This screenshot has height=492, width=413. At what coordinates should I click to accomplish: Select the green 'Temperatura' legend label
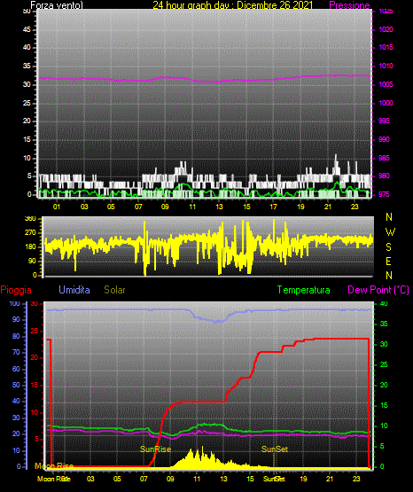[x=304, y=290]
